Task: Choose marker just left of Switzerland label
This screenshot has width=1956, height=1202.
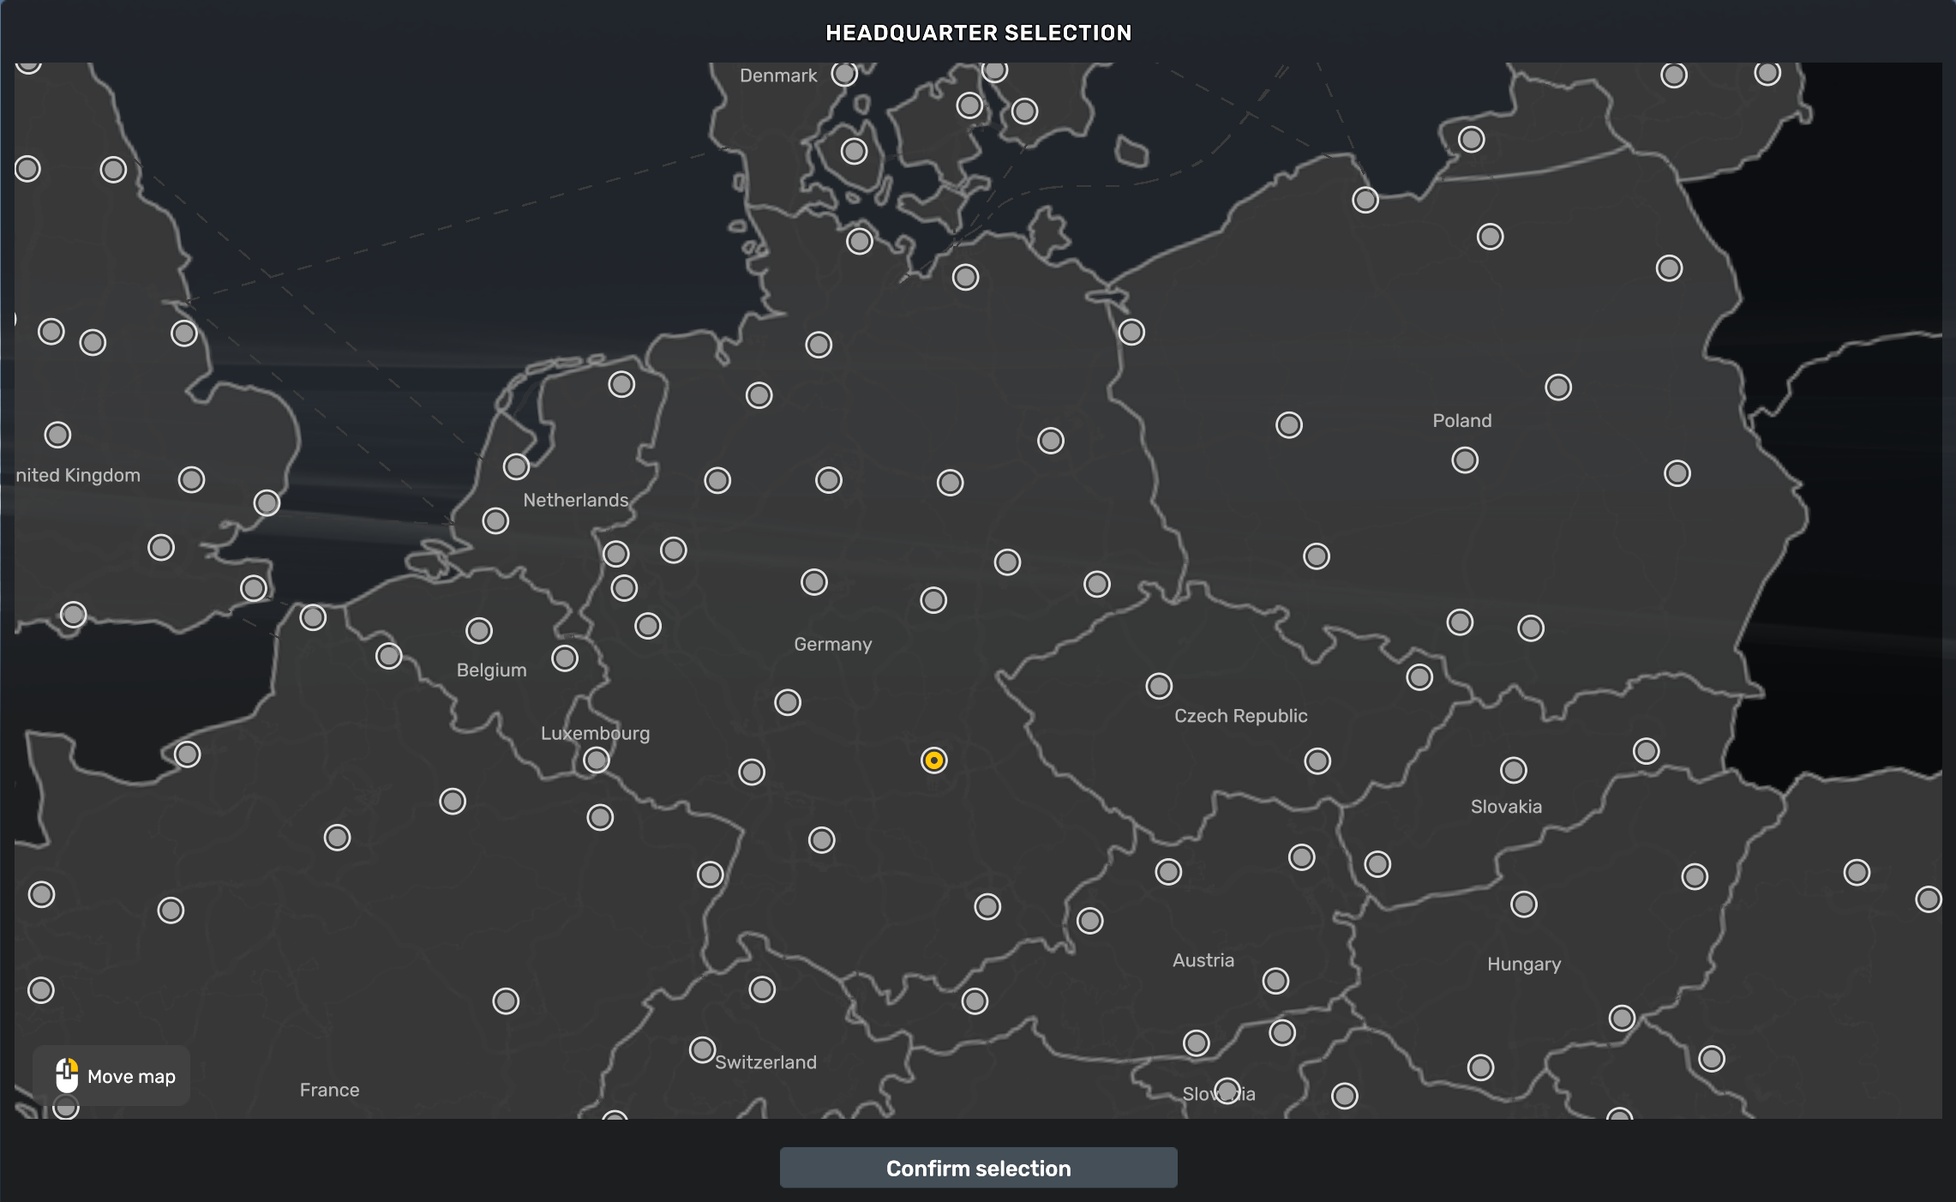Action: tap(702, 1049)
